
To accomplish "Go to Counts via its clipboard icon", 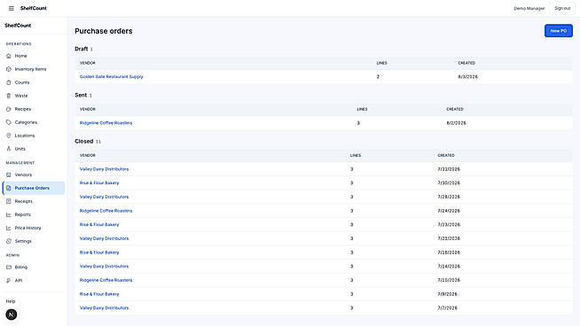I will pos(9,82).
